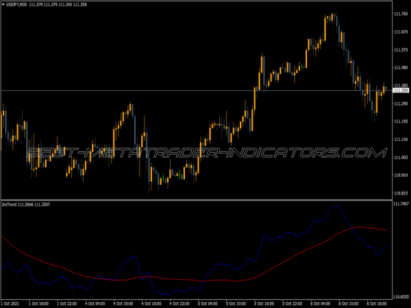Select the 4 Oct 16:00 time label
Image resolution: width=411 pixels, height=308 pixels.
click(151, 303)
